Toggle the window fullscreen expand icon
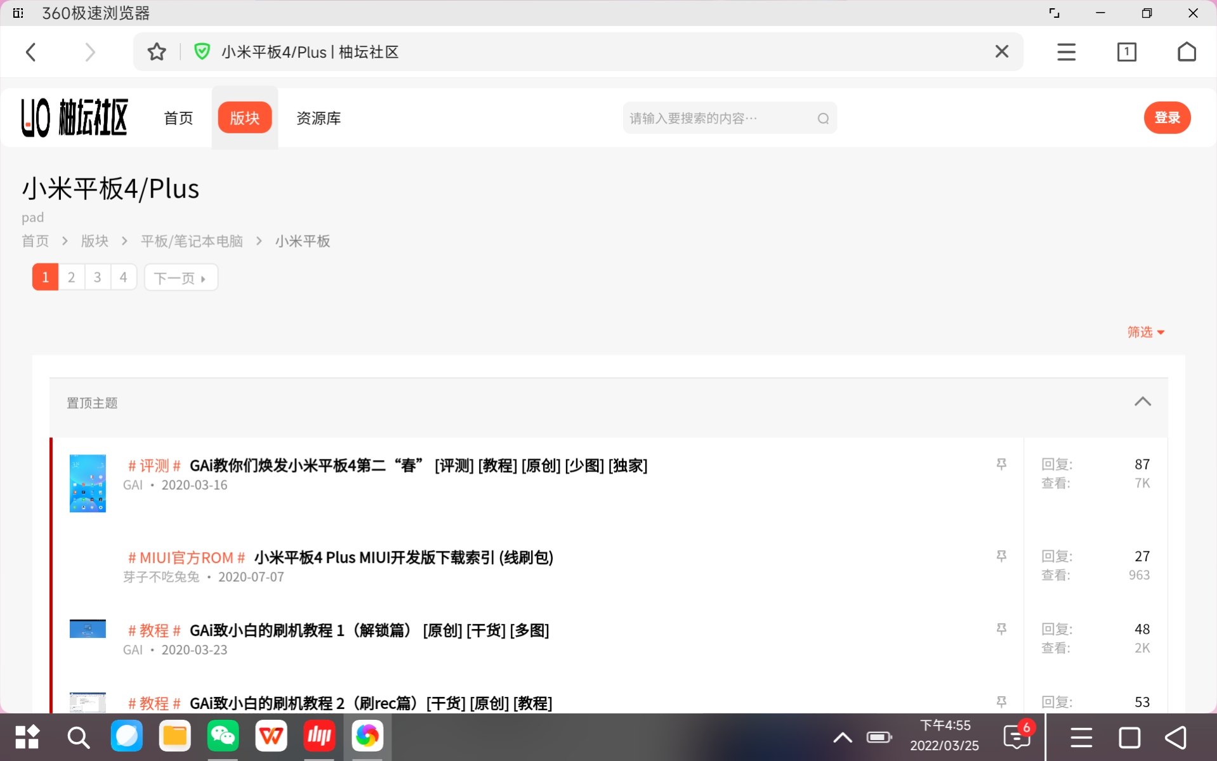This screenshot has height=761, width=1217. pos(1054,13)
